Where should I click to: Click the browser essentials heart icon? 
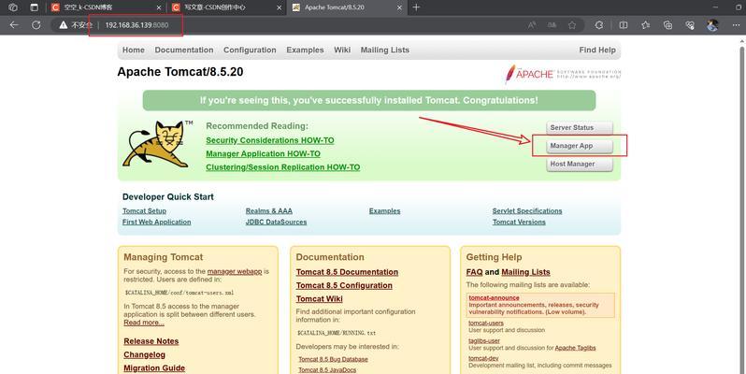(x=690, y=25)
